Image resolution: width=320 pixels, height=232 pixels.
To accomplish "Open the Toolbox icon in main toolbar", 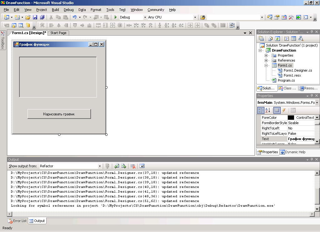I will click(x=291, y=18).
